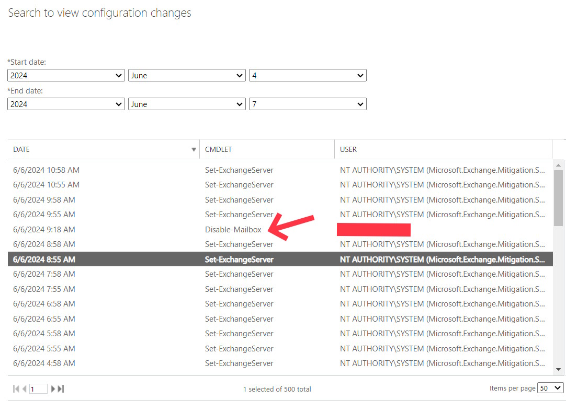Click the page number input field
Screen dimensions: 566x413
pyautogui.click(x=38, y=389)
